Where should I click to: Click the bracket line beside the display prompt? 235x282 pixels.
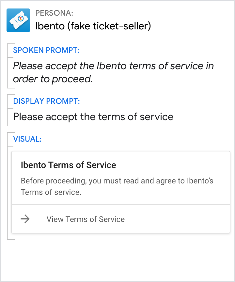point(8,111)
